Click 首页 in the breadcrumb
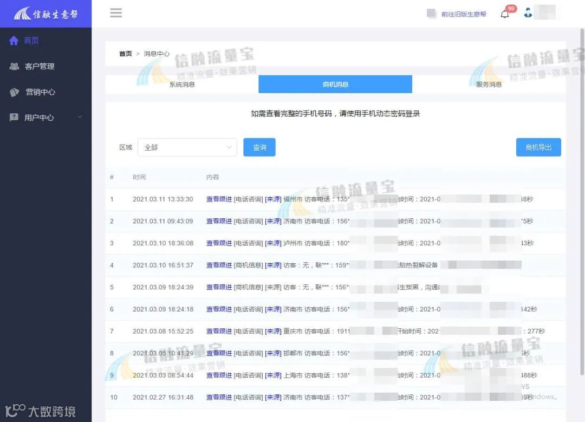Image resolution: width=585 pixels, height=422 pixels. coord(125,54)
